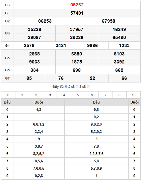This screenshot has height=180, width=142.
Task: Click the G3 number 65490
Action: 119,37
